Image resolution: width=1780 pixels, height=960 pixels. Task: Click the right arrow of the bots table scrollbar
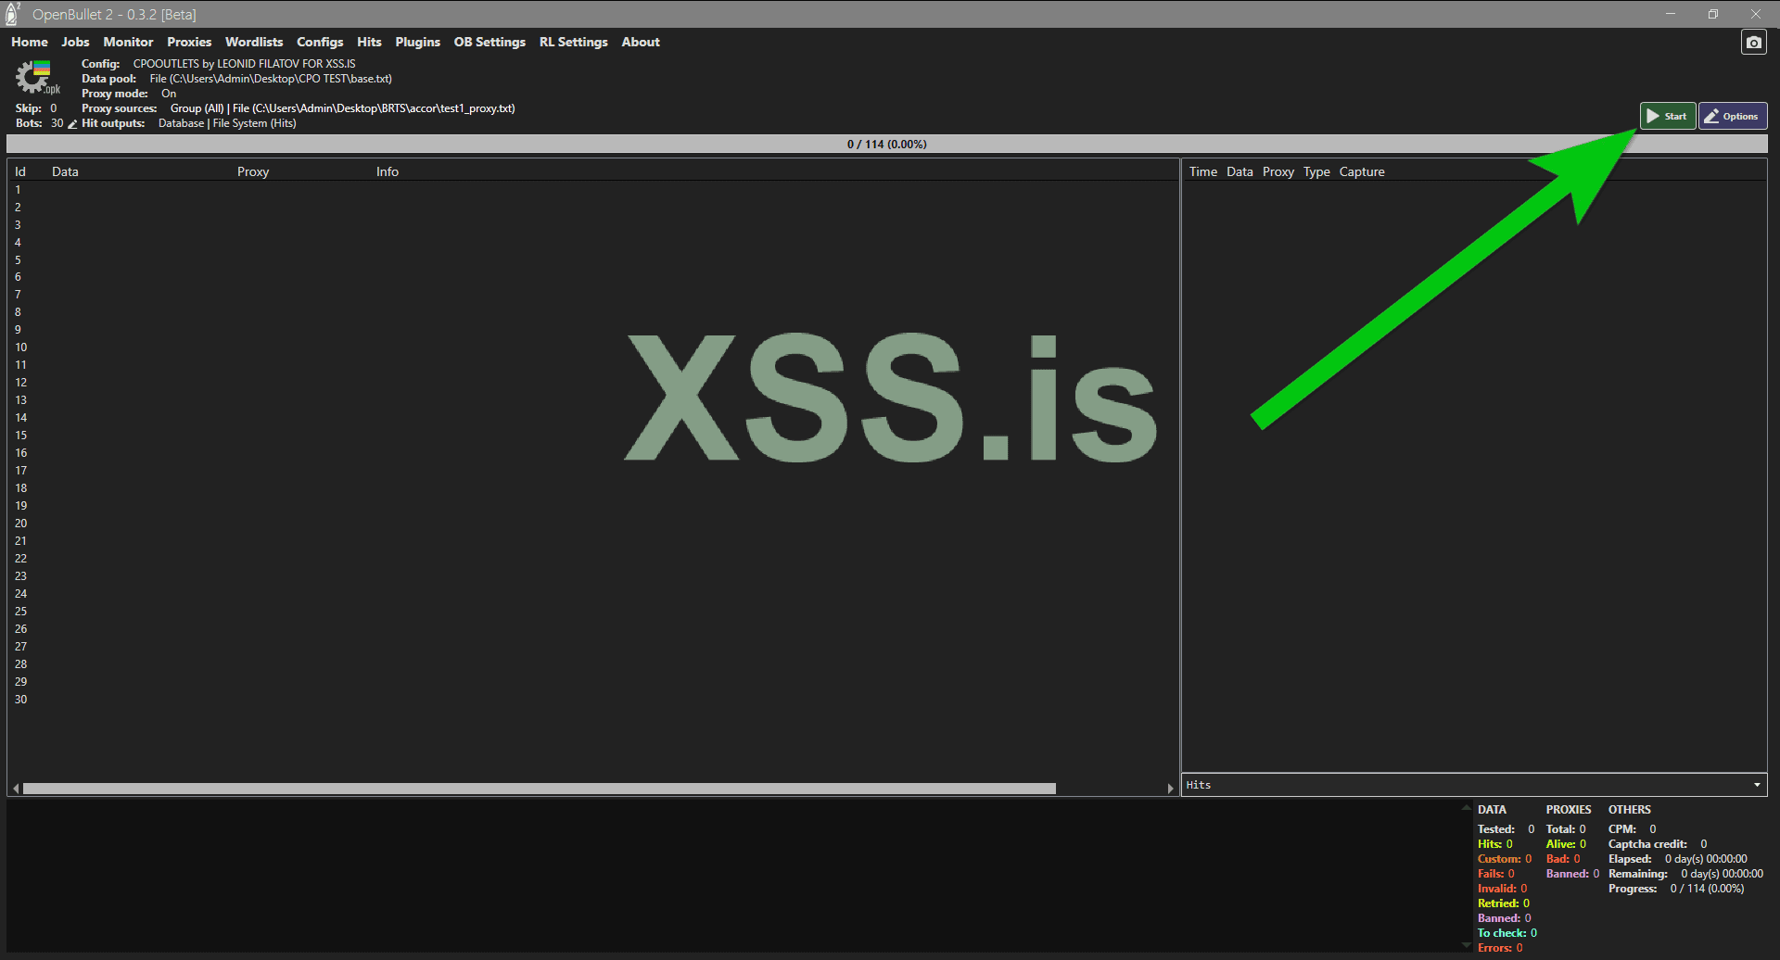pyautogui.click(x=1170, y=789)
